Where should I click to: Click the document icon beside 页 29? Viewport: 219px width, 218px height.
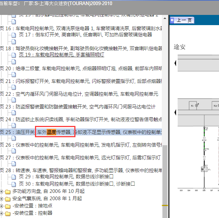pos(14,177)
